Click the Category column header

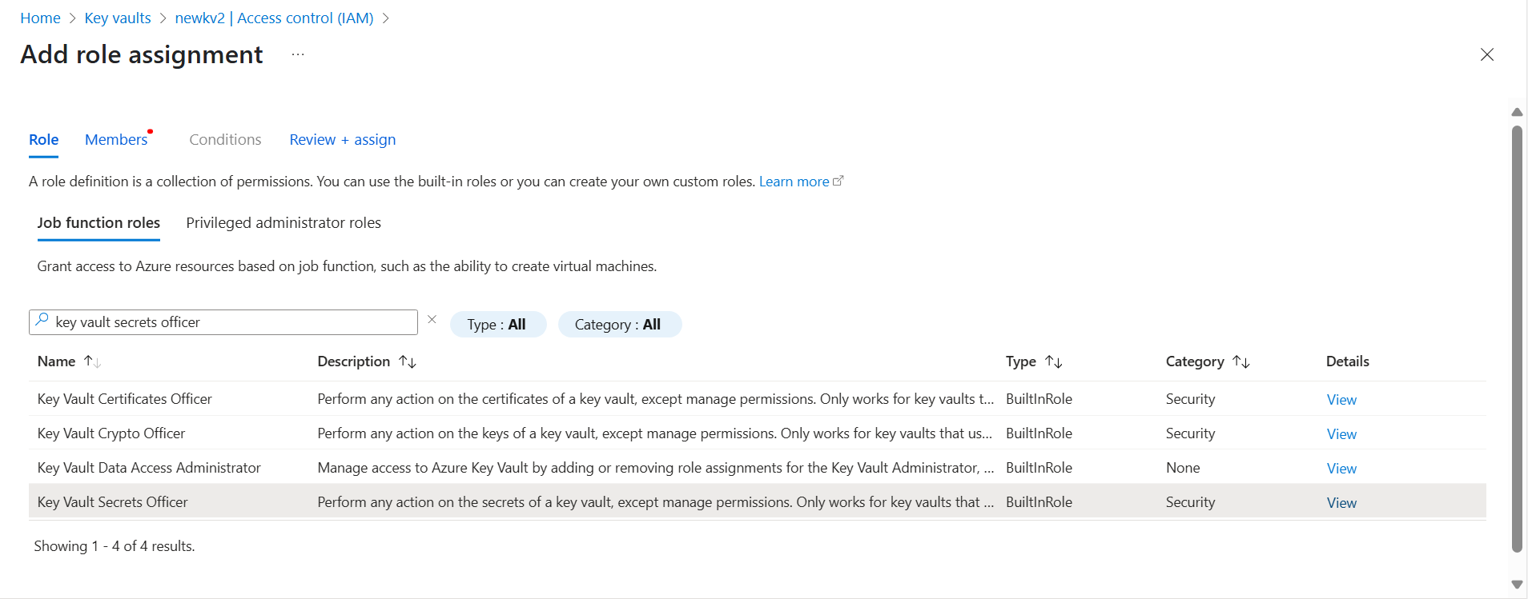click(x=1195, y=361)
